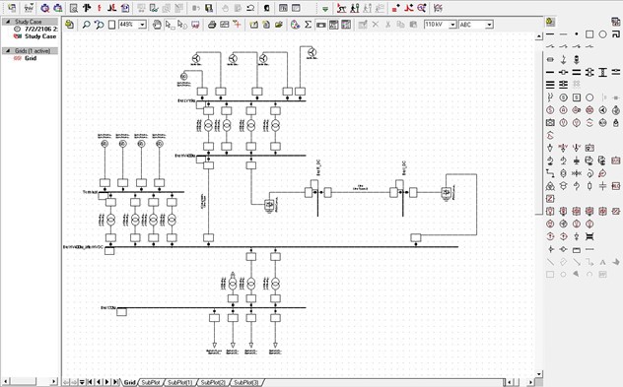
Task: Select the triple busbar system tool
Action: coord(550,84)
